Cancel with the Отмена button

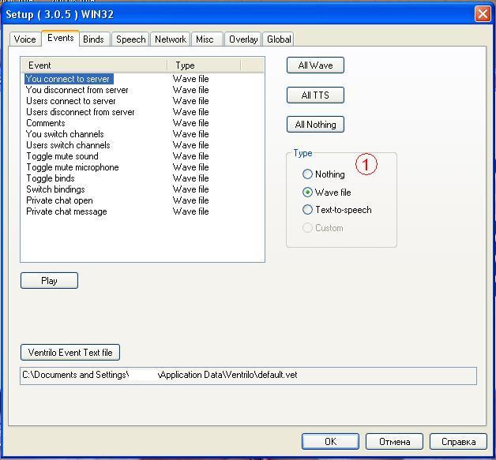[394, 441]
